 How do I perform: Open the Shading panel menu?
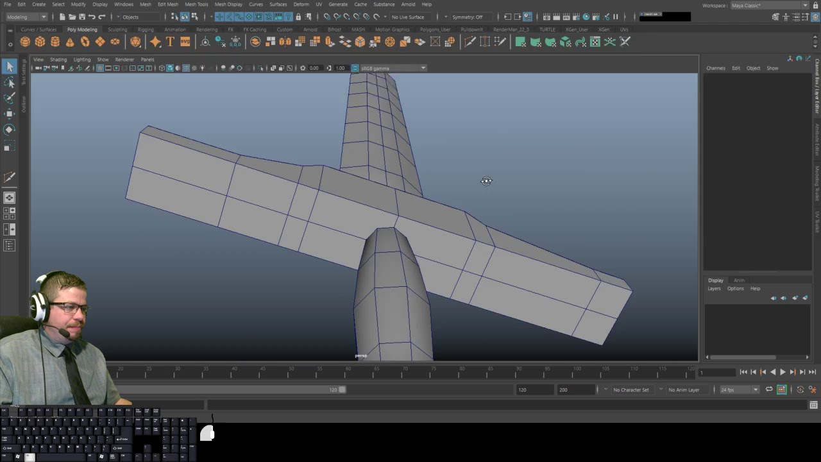pos(58,60)
